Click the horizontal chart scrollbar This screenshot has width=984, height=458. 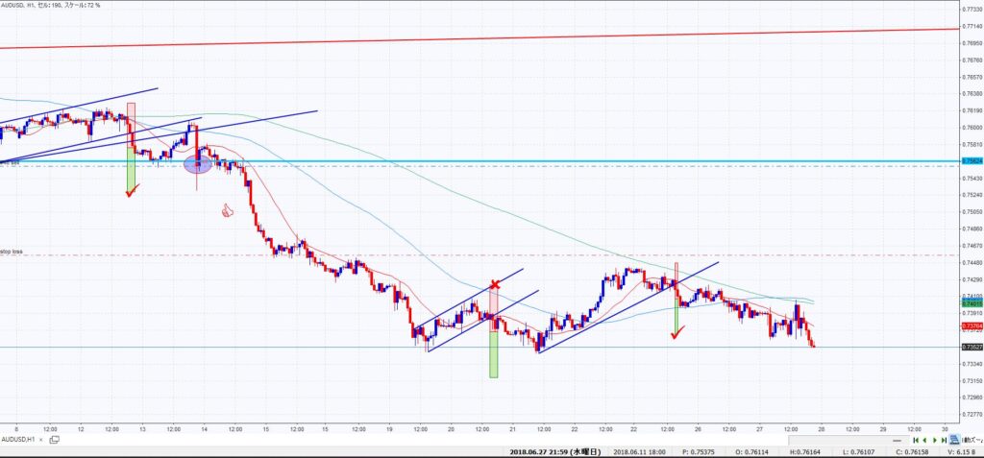click(480, 440)
